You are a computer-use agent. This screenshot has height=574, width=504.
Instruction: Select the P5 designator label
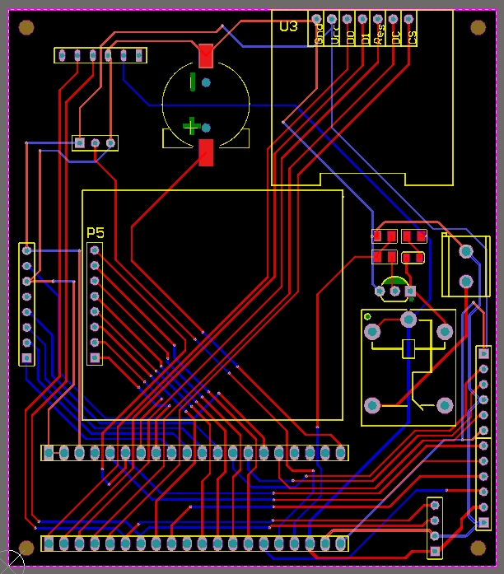click(96, 233)
